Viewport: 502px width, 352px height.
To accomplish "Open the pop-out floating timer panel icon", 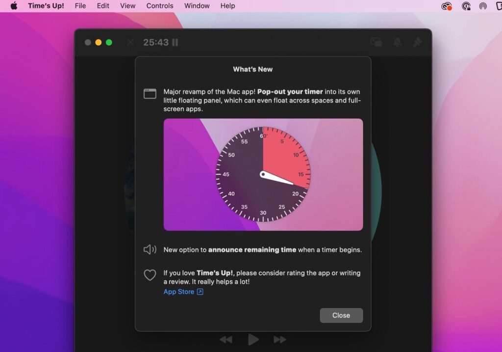I will click(376, 42).
